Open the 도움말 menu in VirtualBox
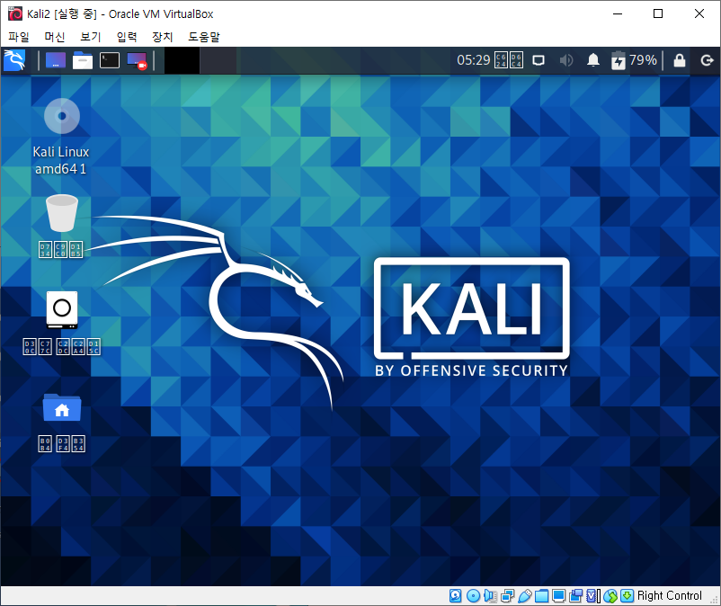This screenshot has height=606, width=721. [204, 37]
